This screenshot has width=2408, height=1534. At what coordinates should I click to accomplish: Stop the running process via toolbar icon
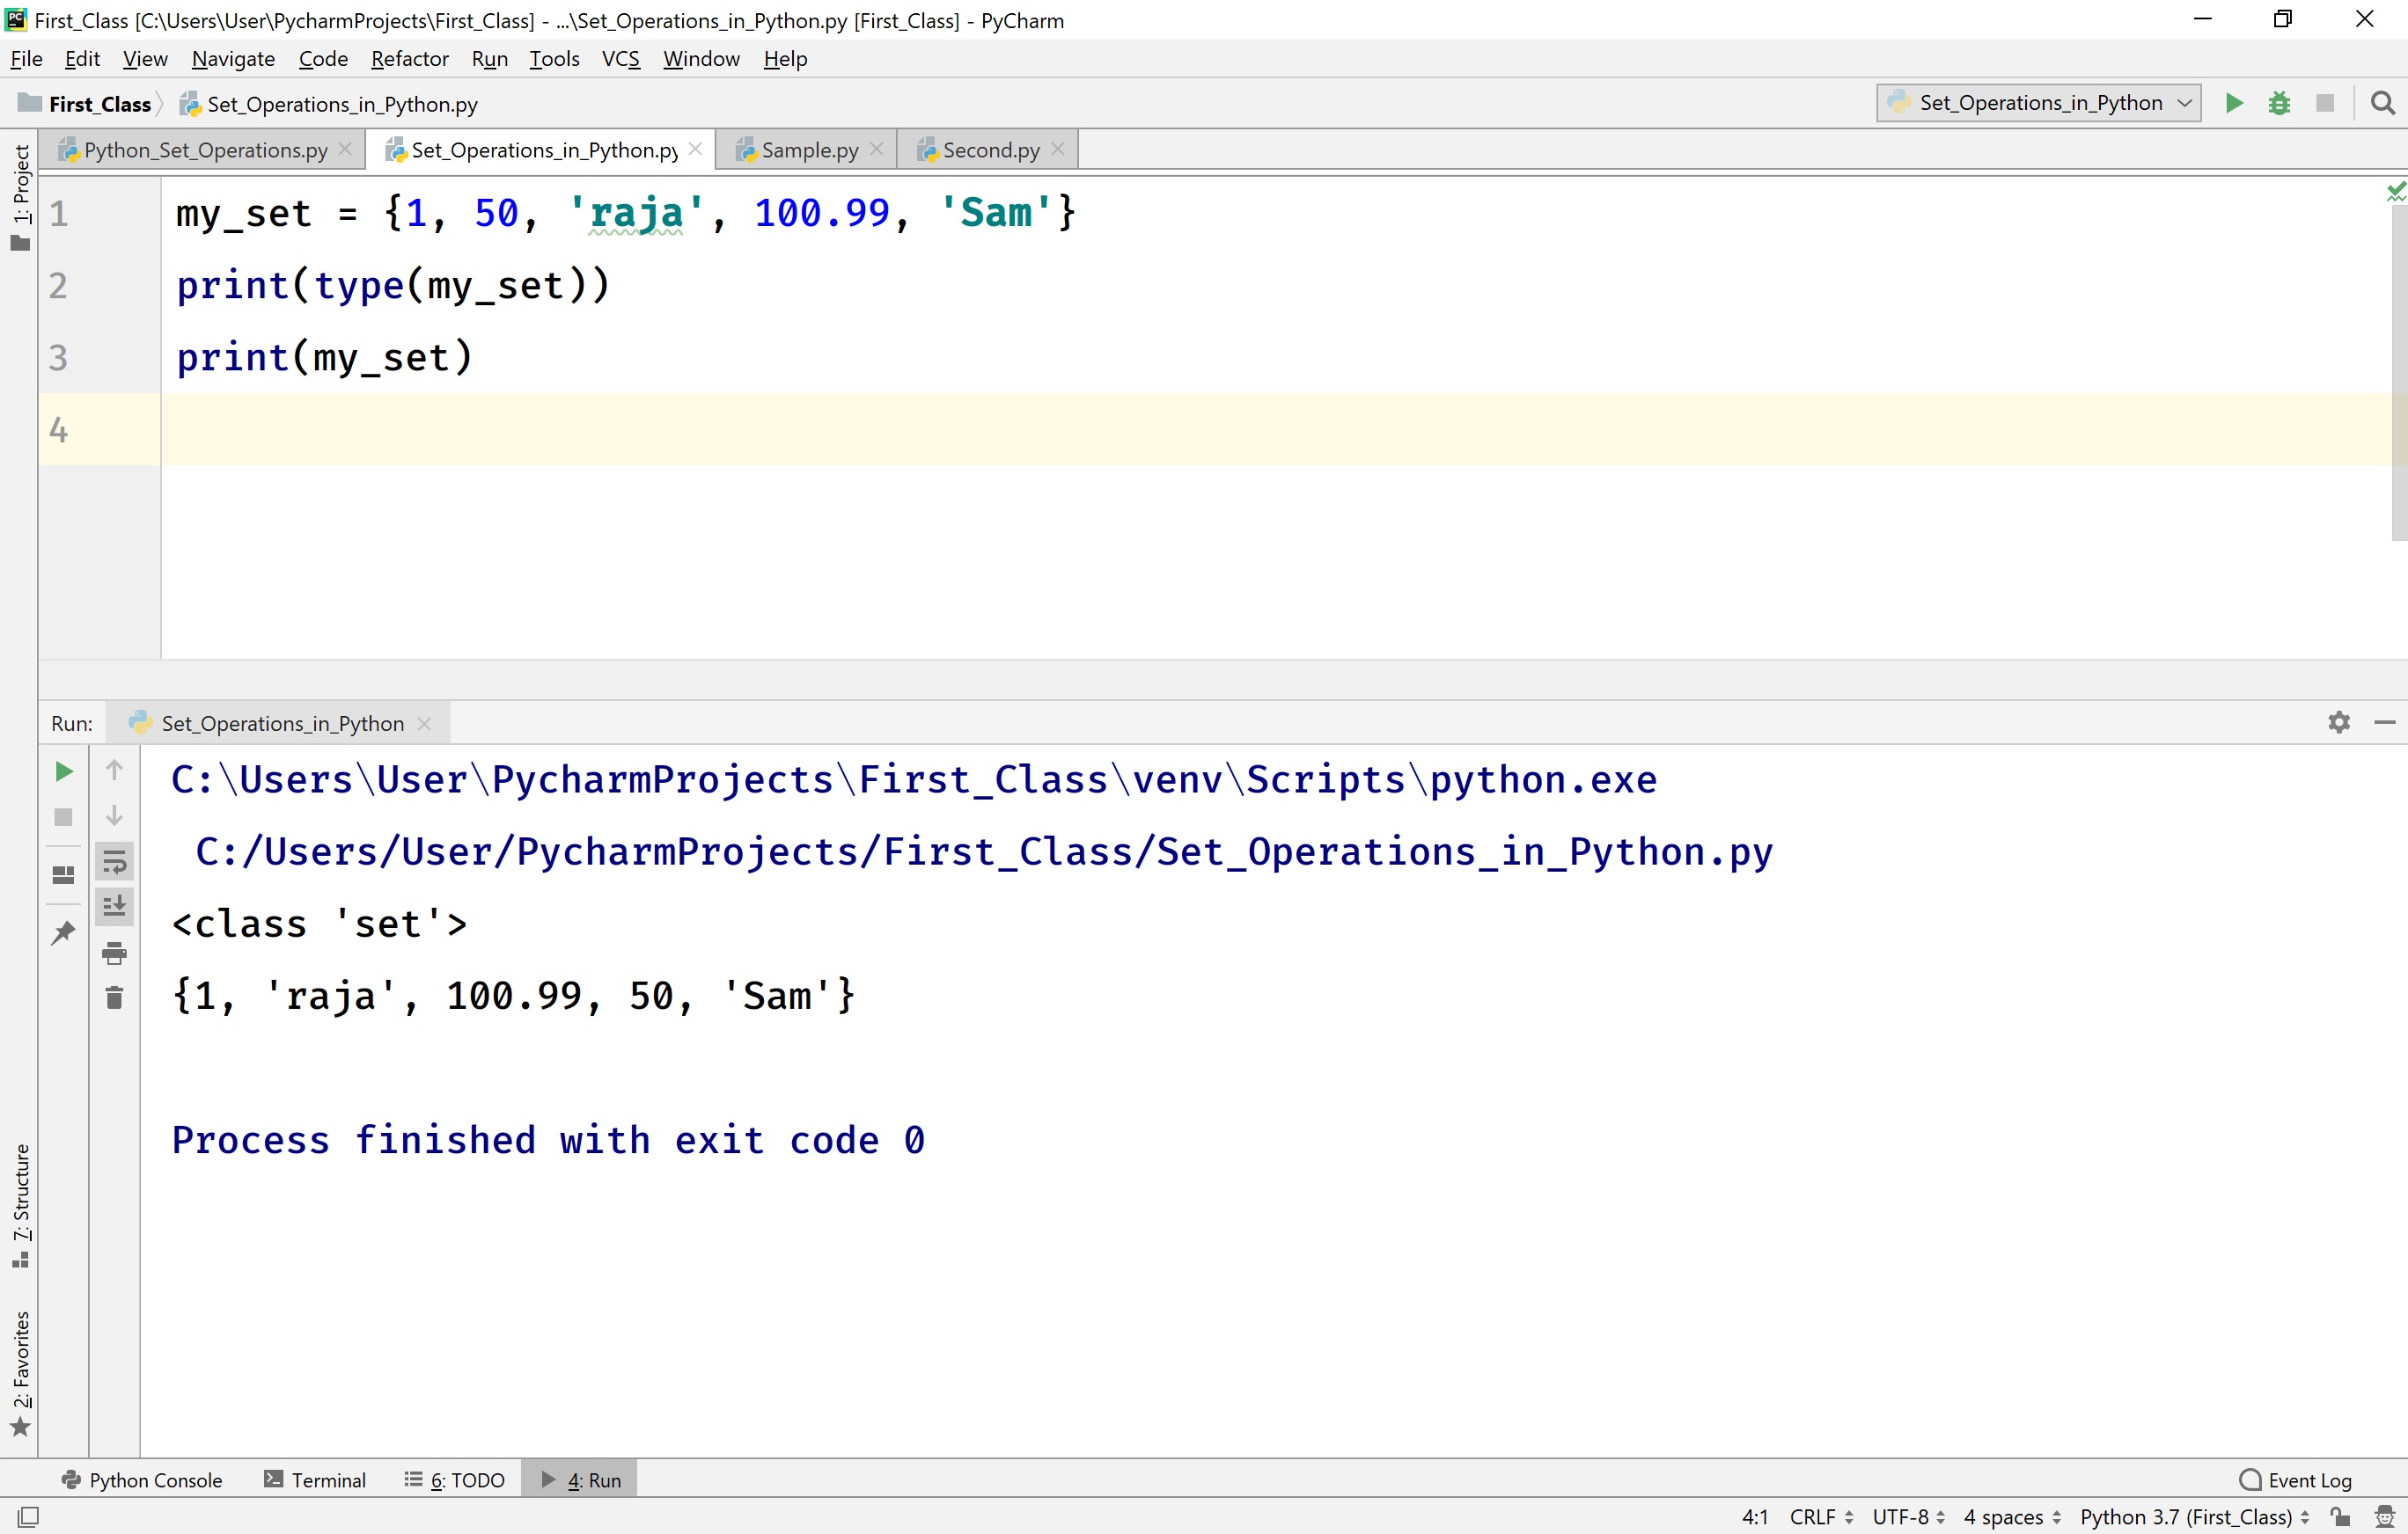click(2325, 103)
